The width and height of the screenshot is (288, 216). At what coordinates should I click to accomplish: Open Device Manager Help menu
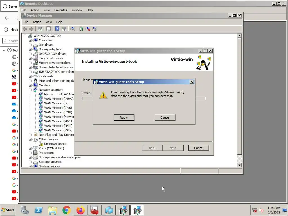coord(59,22)
